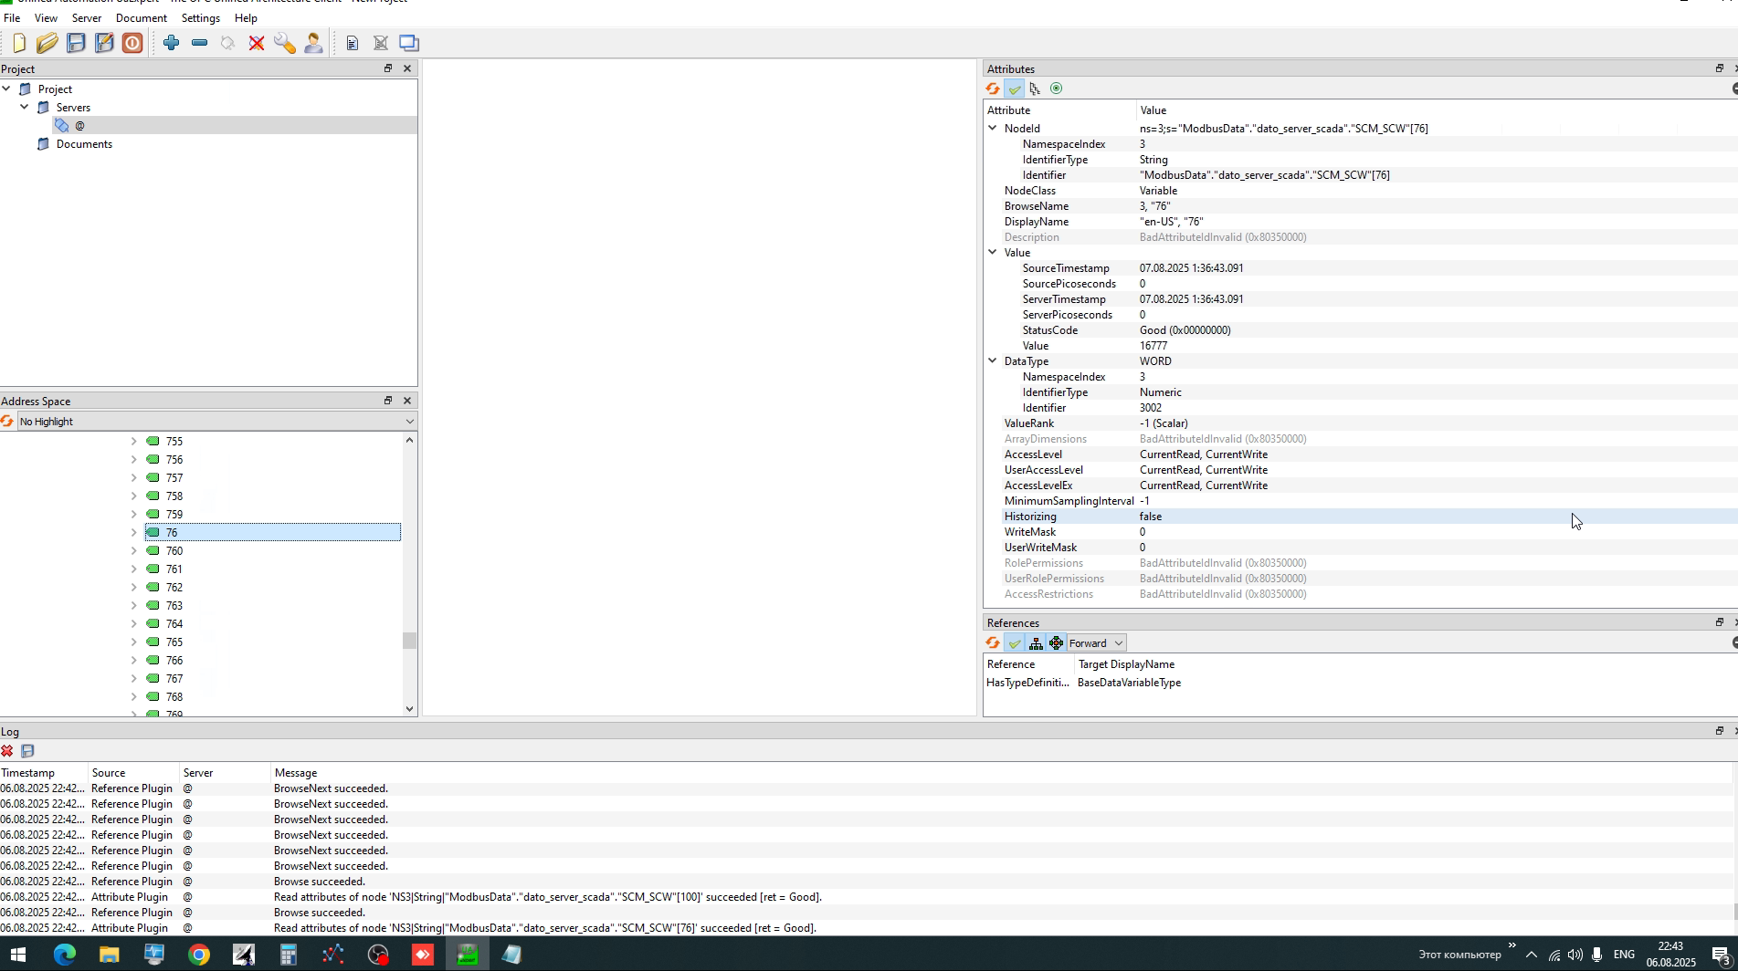Refresh the References panel with orange arrows
The width and height of the screenshot is (1738, 971).
tap(993, 643)
